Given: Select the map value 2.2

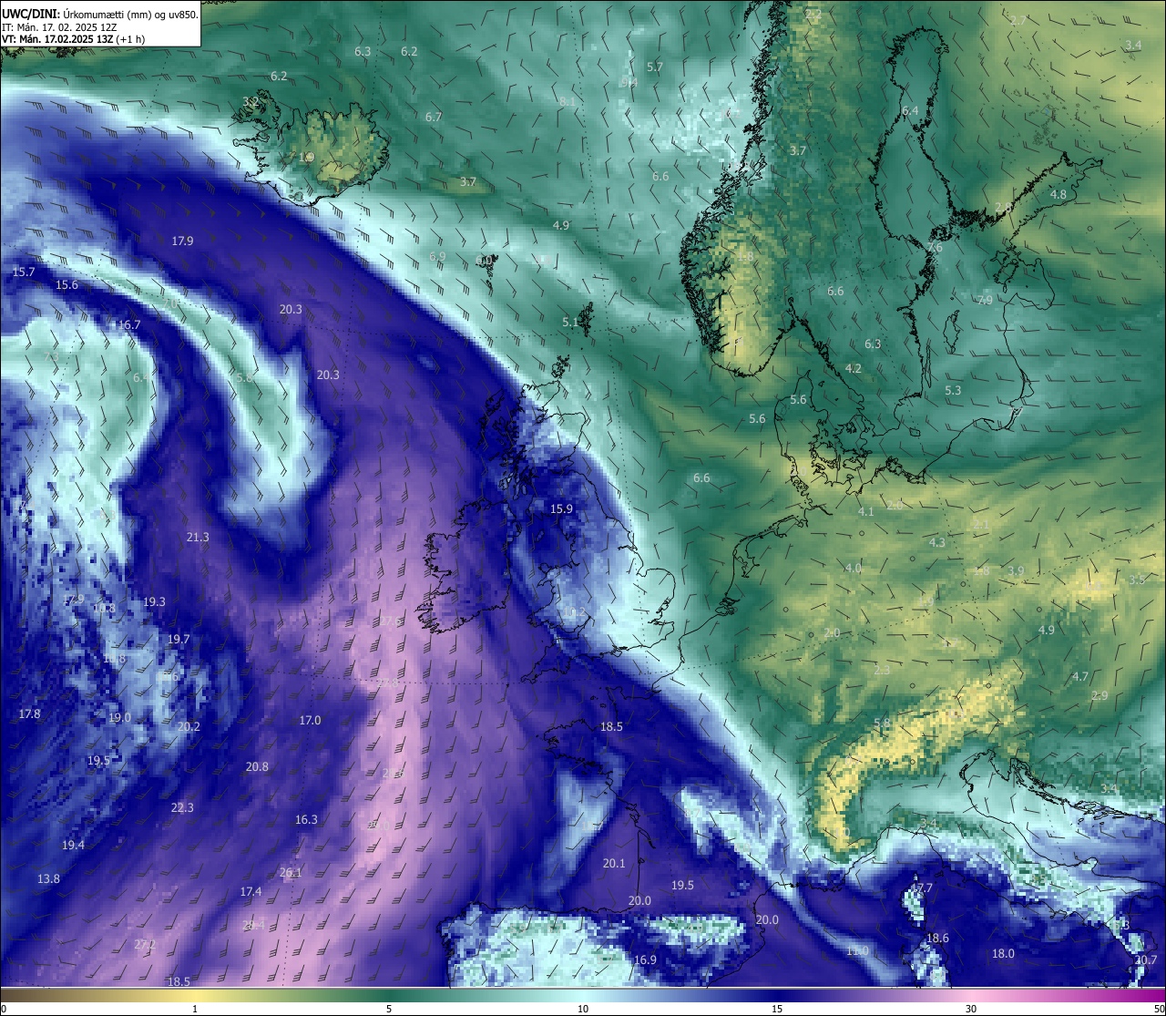Looking at the screenshot, I should pyautogui.click(x=813, y=15).
